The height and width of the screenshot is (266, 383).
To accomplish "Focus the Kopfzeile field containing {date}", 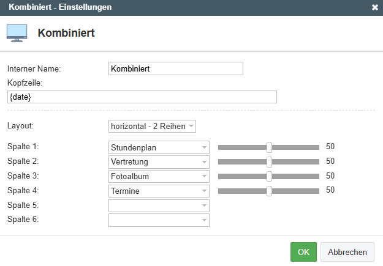I will [142, 97].
